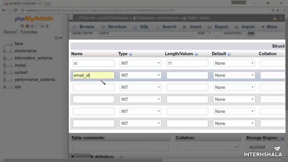The image size is (288, 162).
Task: Click the Storage Engine help icon
Action: 283,138
